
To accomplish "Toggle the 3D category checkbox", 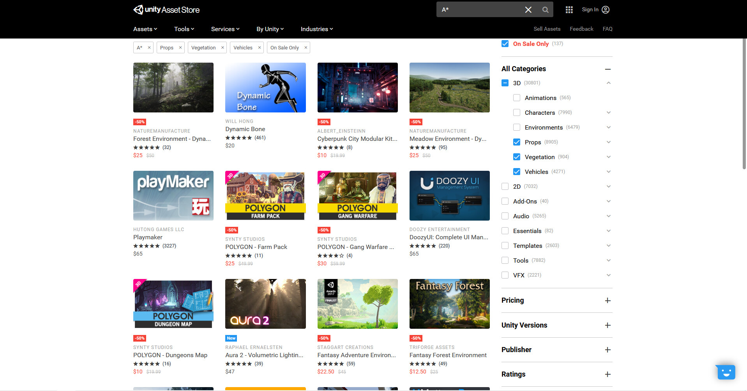I will tap(505, 83).
